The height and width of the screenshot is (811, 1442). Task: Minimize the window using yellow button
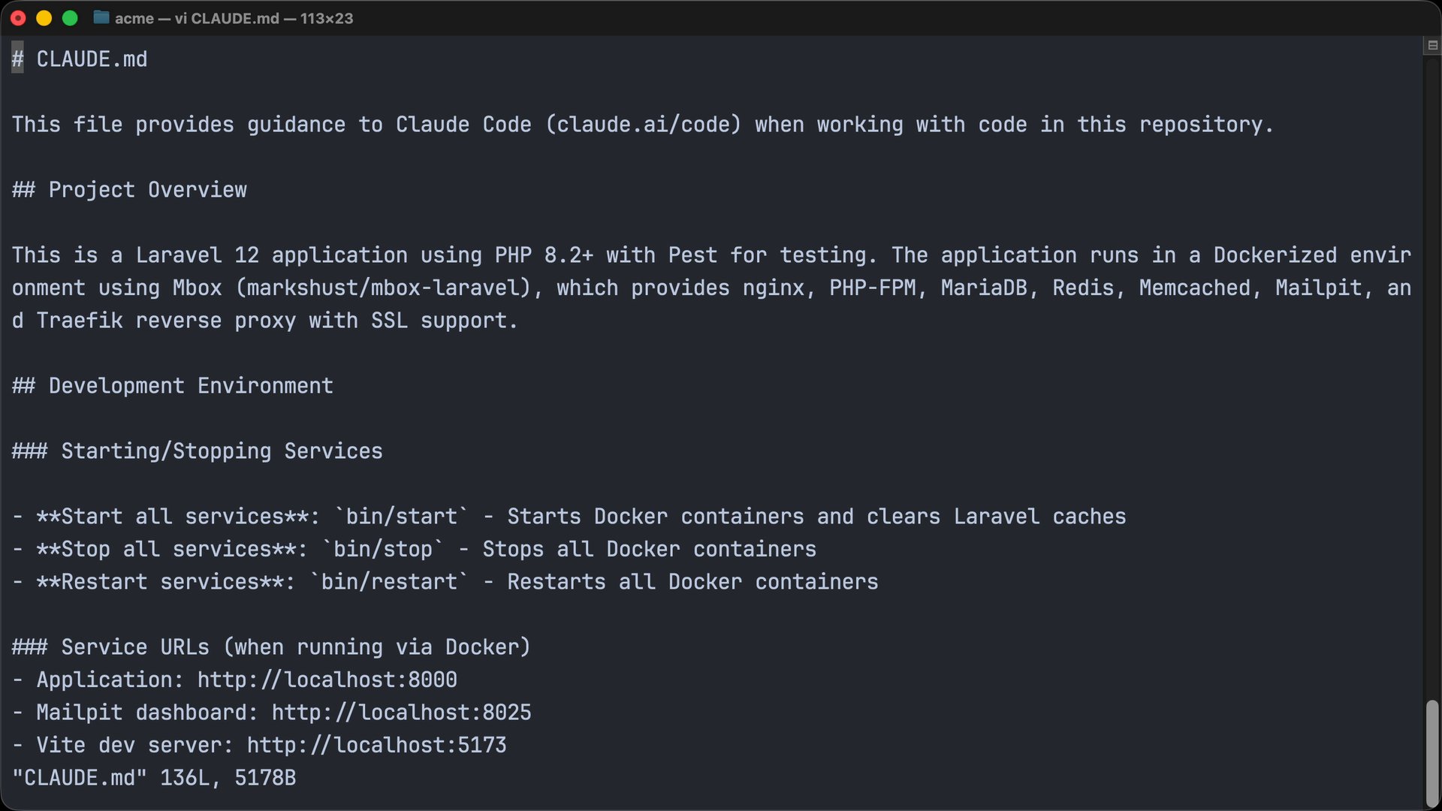click(44, 18)
